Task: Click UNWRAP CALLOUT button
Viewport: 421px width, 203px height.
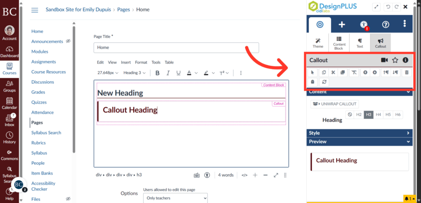Action: point(335,104)
